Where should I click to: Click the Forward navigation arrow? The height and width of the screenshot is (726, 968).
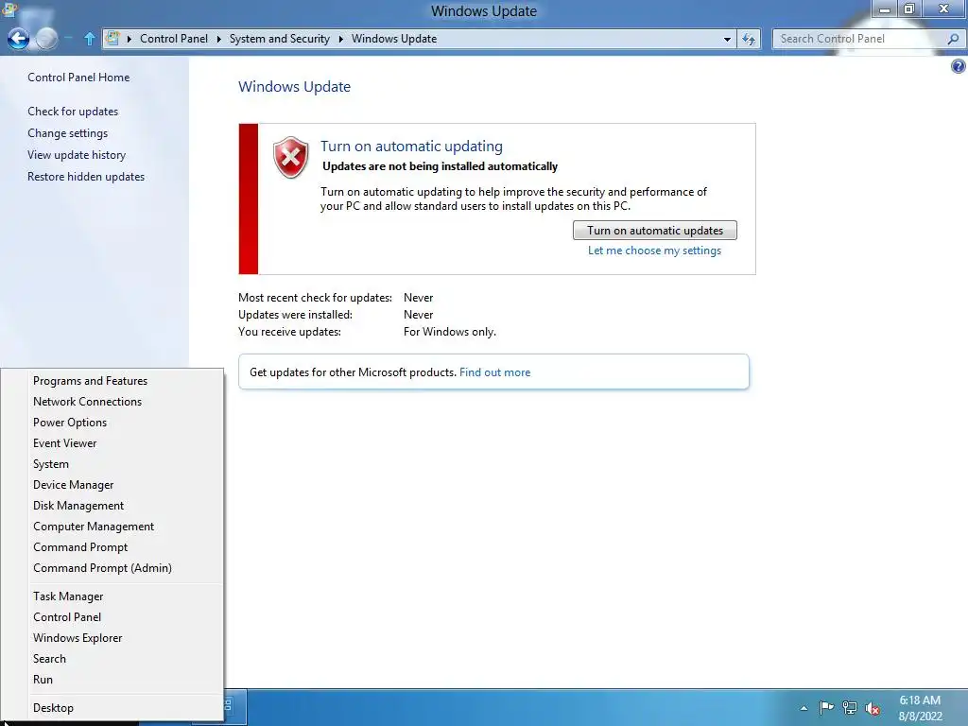(x=46, y=39)
